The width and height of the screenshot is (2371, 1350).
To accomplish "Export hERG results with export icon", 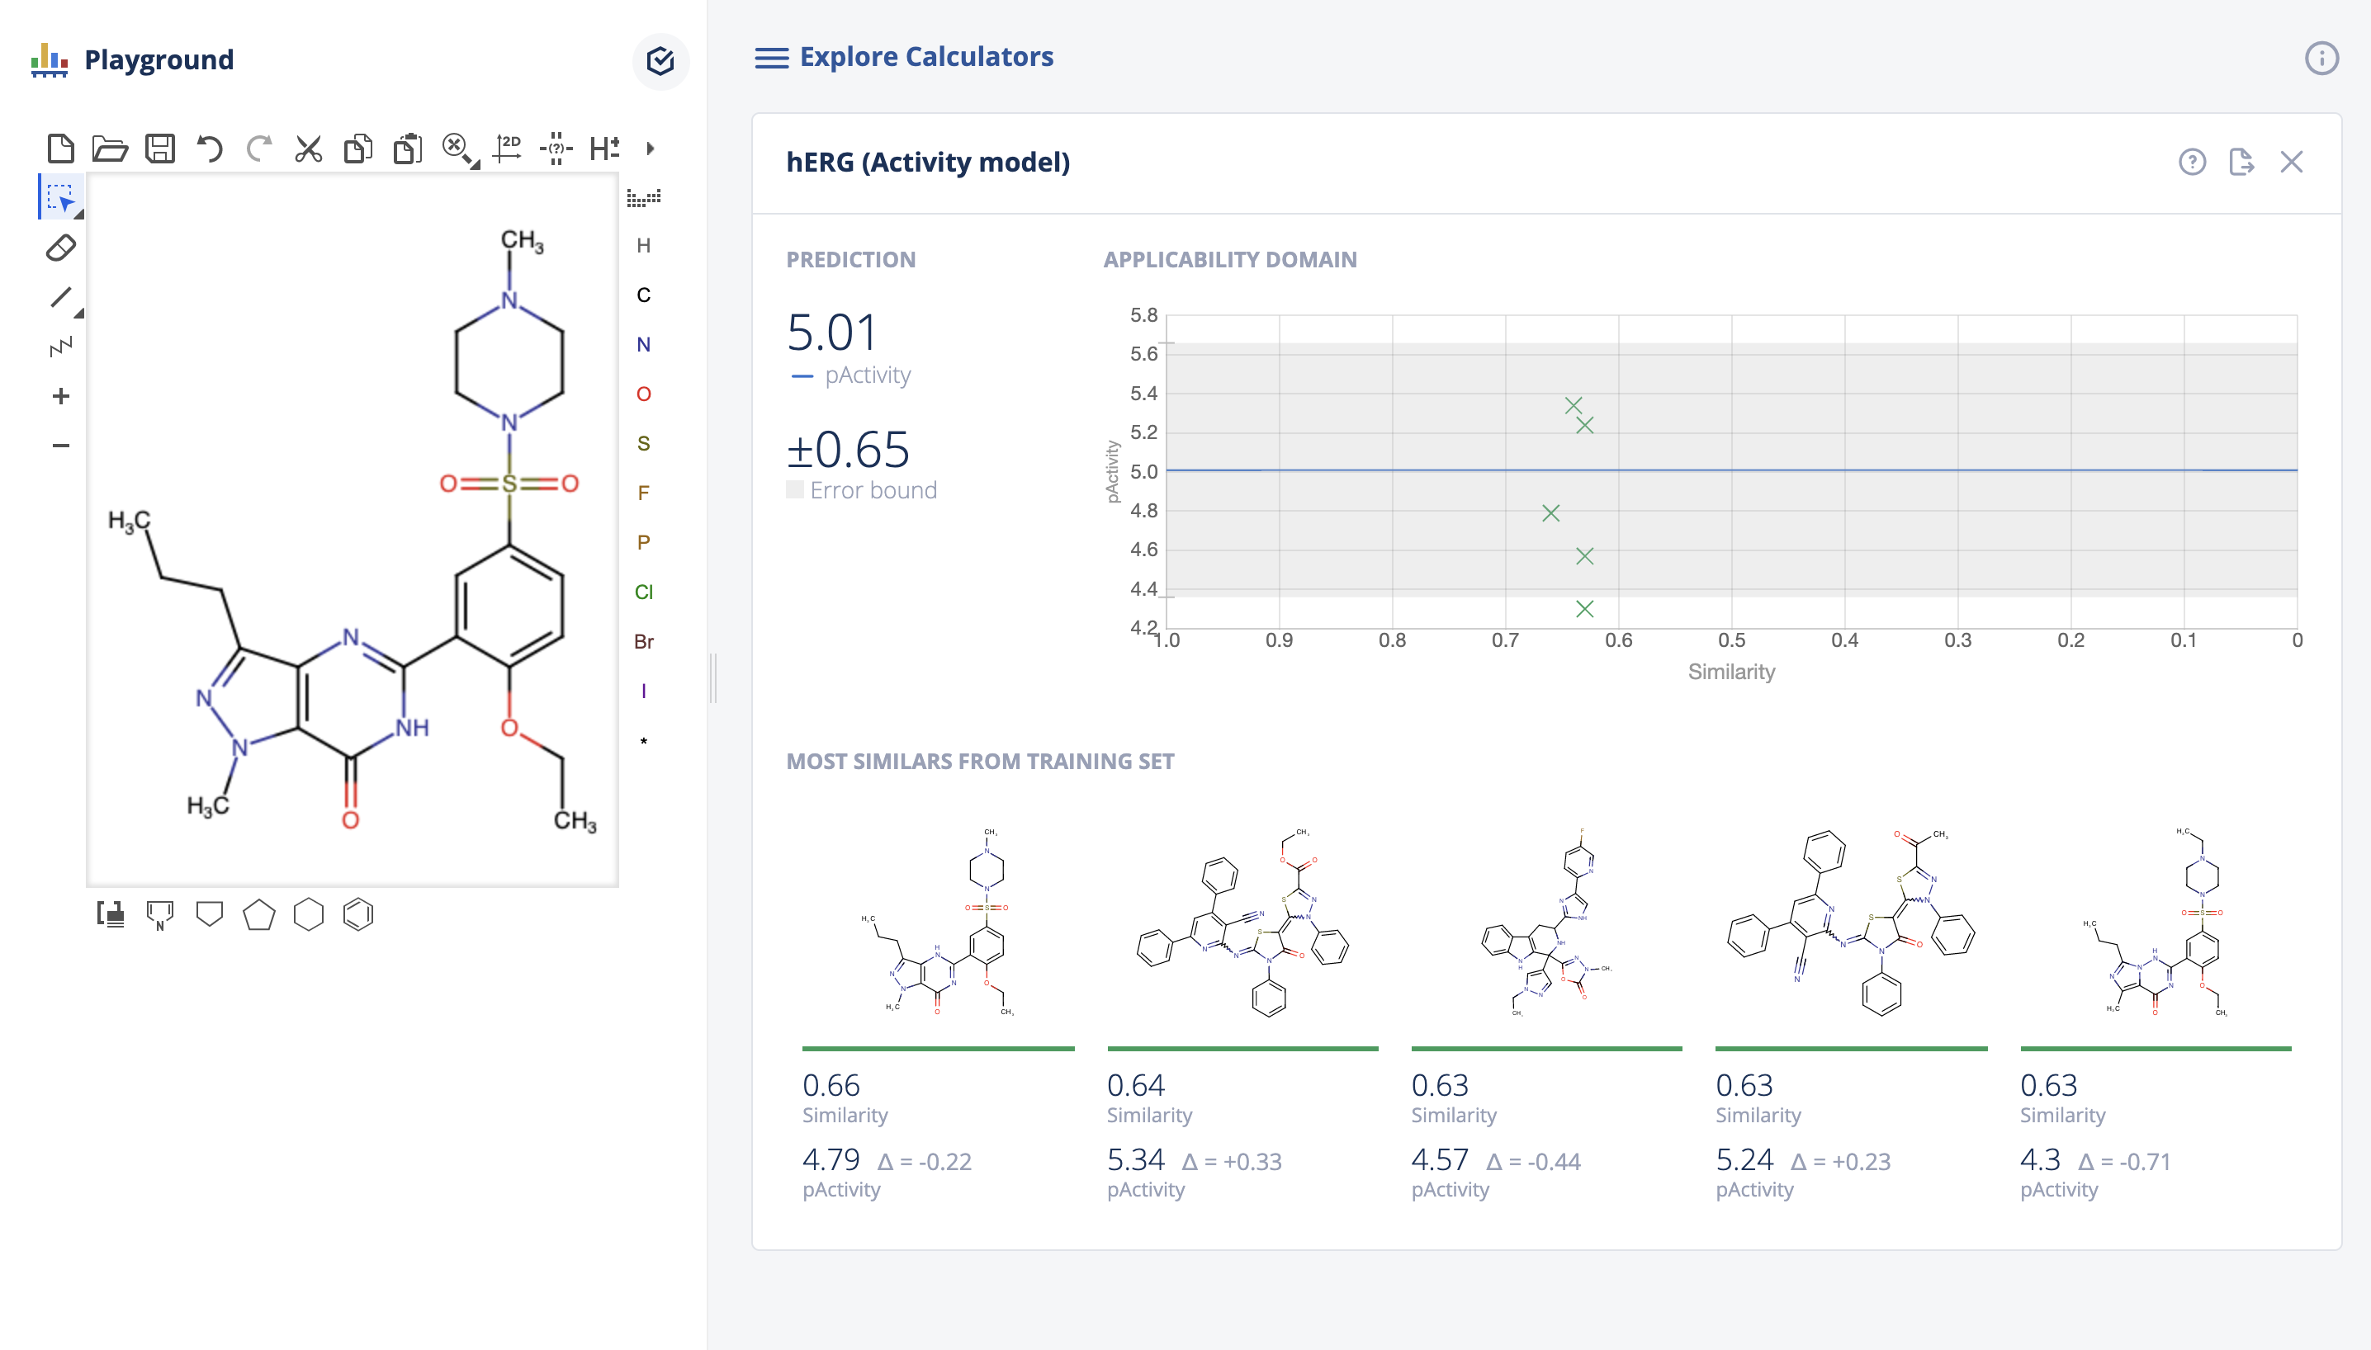I will click(2241, 163).
